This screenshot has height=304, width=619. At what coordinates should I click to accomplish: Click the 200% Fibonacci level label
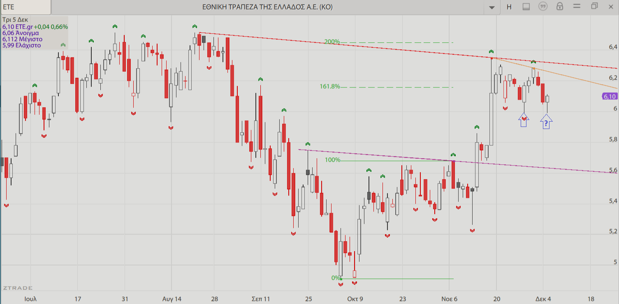click(332, 41)
